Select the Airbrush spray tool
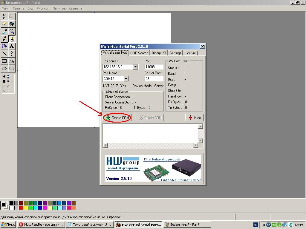The width and height of the screenshot is (306, 229). 4,46
